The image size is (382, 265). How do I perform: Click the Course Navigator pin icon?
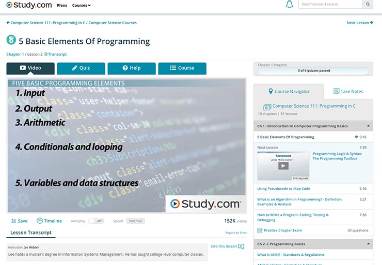pyautogui.click(x=270, y=91)
